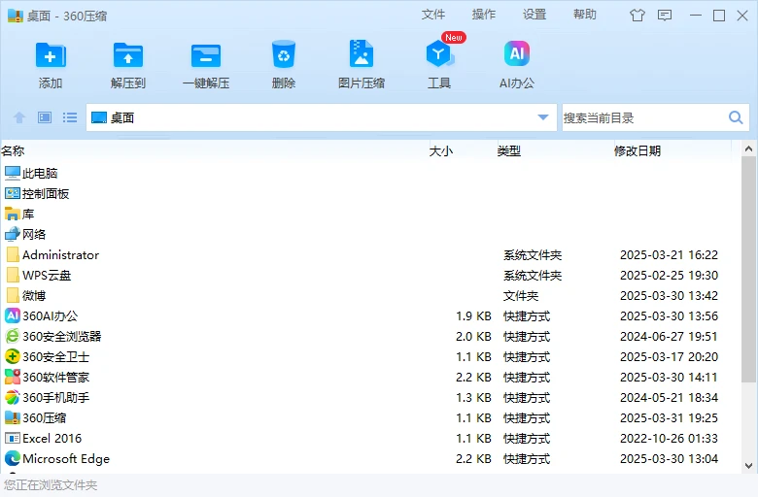This screenshot has width=758, height=497.
Task: Select the 360AI办公 shortcut icon
Action: pos(13,315)
